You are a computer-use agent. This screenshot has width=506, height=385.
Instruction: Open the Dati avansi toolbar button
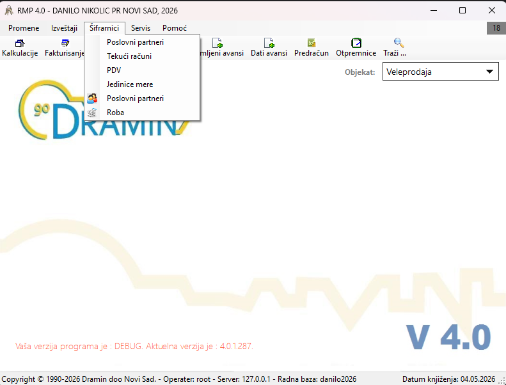(269, 48)
